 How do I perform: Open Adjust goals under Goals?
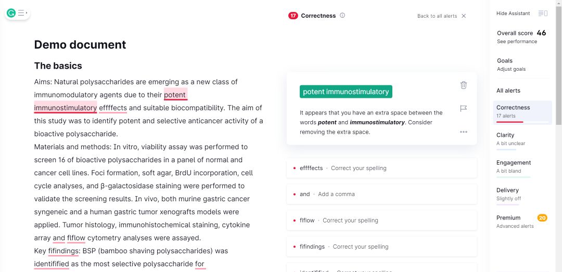click(511, 69)
